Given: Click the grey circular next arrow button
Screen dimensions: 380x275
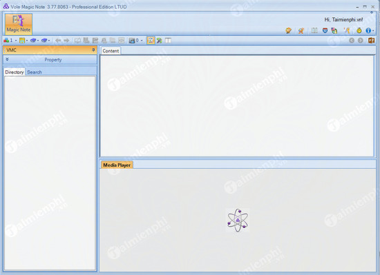Looking at the screenshot, I should coord(361,41).
